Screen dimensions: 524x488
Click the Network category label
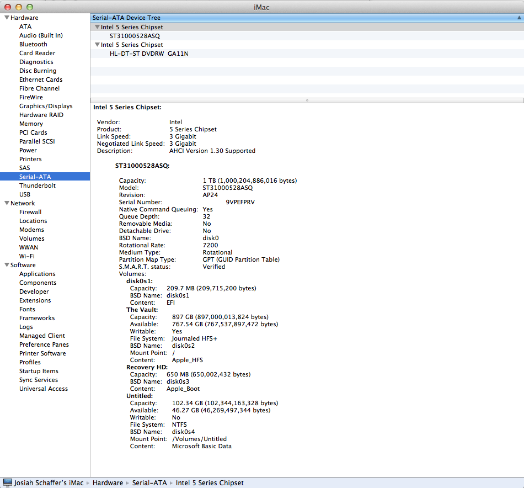point(23,203)
